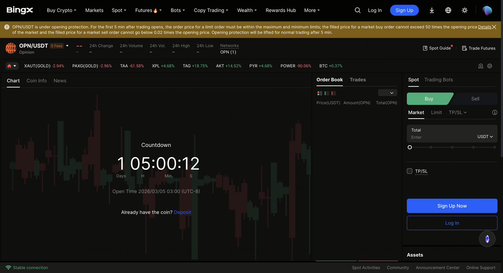503x273 pixels.
Task: Select buy-only order book view icon
Action: click(327, 93)
